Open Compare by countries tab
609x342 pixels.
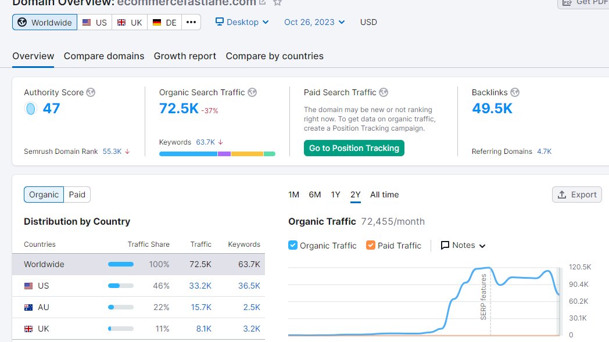coord(275,56)
